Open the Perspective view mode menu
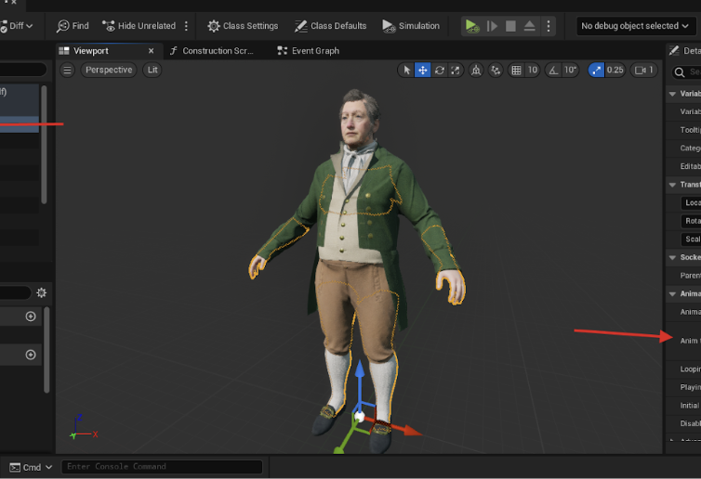 click(109, 71)
